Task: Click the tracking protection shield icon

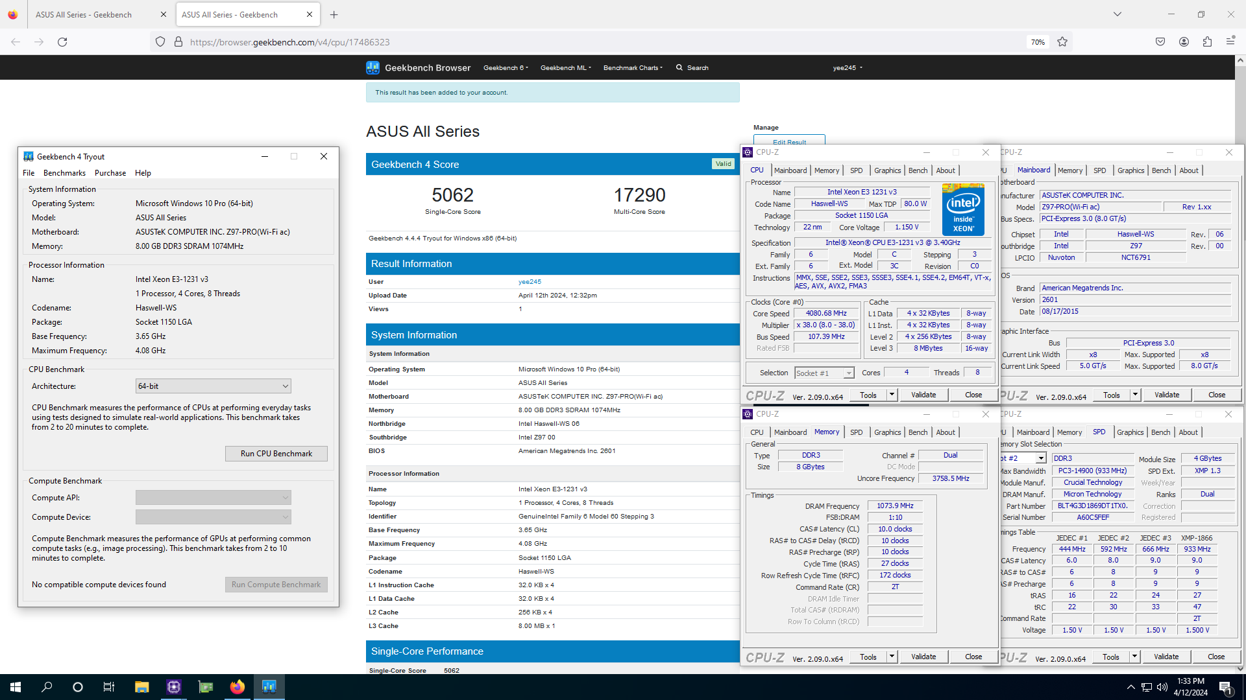Action: point(160,42)
